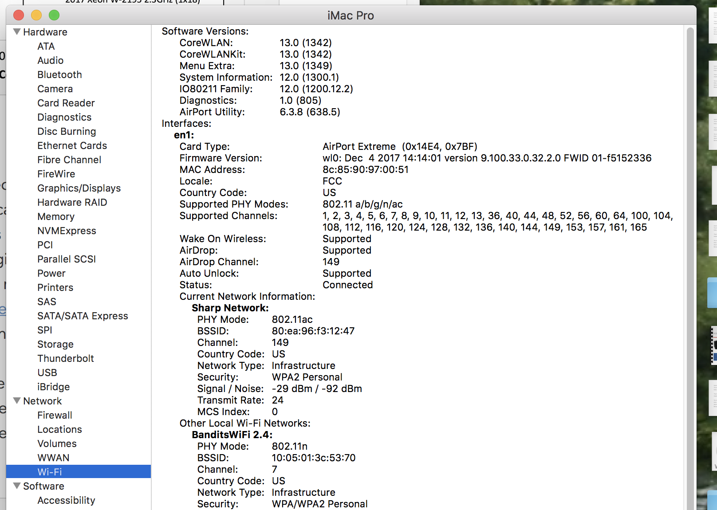Select Thunderbolt in sidebar
This screenshot has height=510, width=717.
66,358
